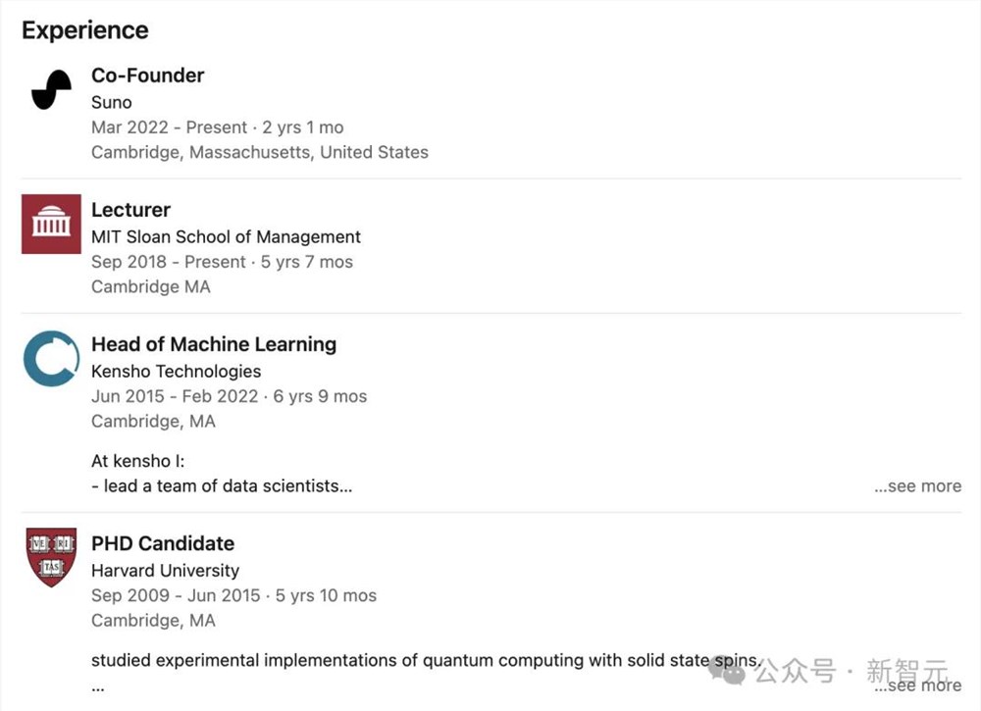Open Head of Machine Learning title
The width and height of the screenshot is (981, 711).
pos(213,344)
